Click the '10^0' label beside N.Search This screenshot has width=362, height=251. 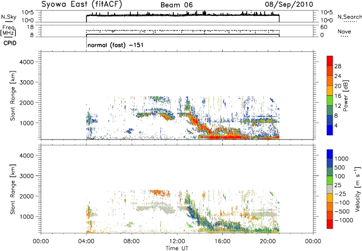point(327,20)
